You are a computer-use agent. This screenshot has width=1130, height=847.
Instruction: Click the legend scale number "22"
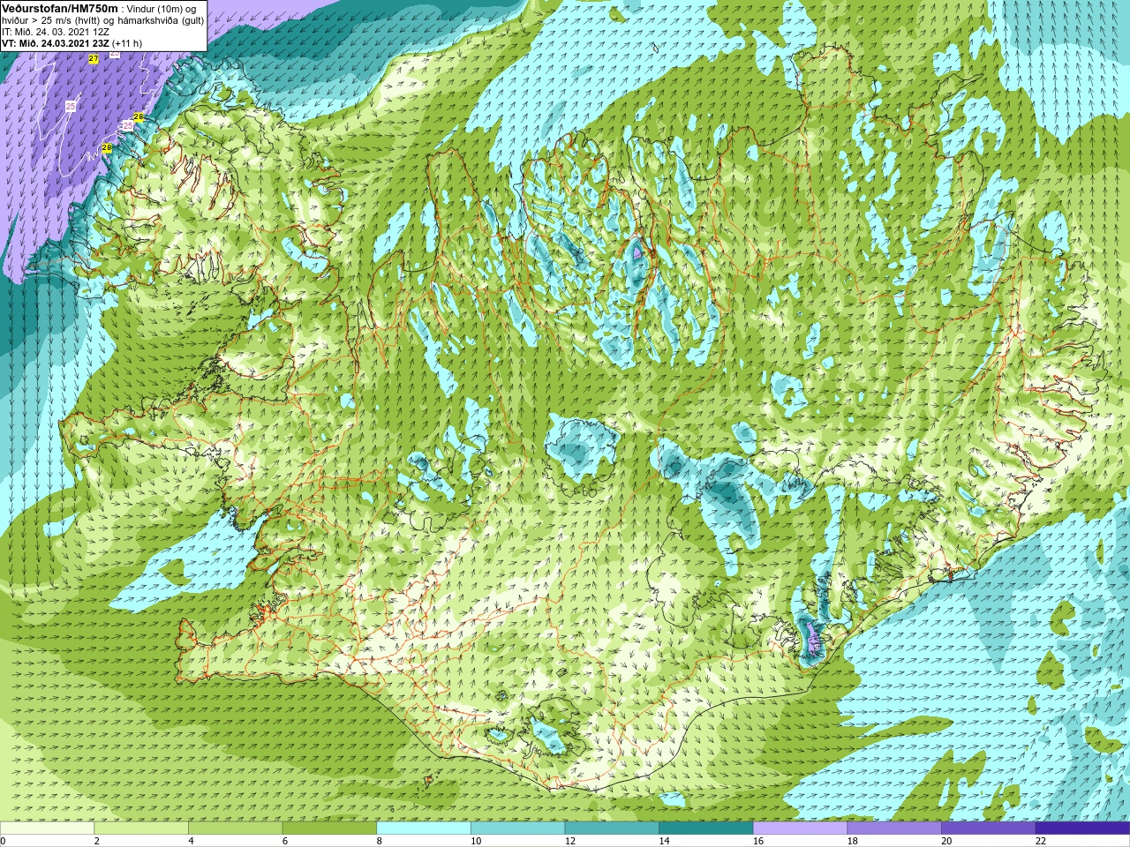(x=1041, y=841)
